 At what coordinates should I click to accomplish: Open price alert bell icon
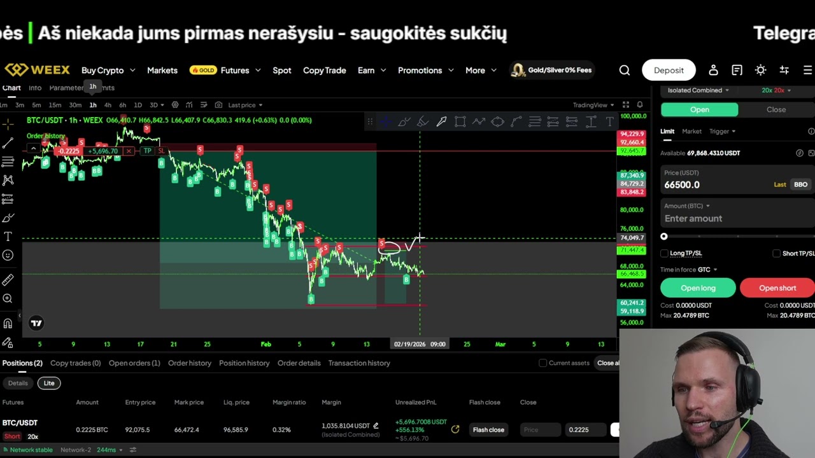point(640,105)
